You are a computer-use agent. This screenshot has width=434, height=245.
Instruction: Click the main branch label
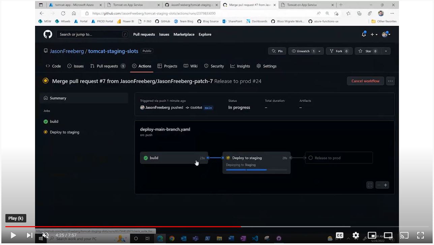coord(208,108)
